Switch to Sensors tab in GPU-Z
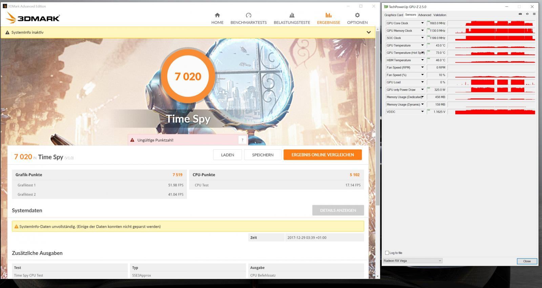Viewport: 542px width, 288px height. pyautogui.click(x=411, y=15)
